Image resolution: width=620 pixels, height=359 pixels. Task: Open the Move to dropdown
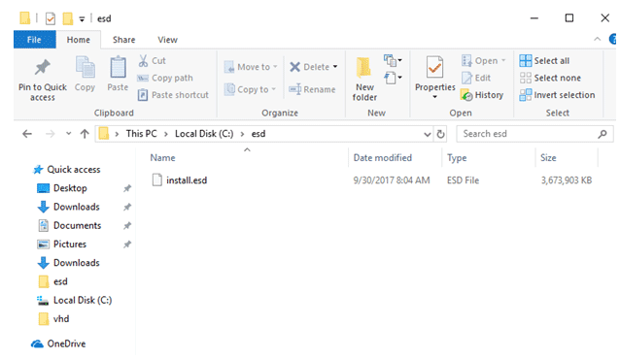click(251, 67)
